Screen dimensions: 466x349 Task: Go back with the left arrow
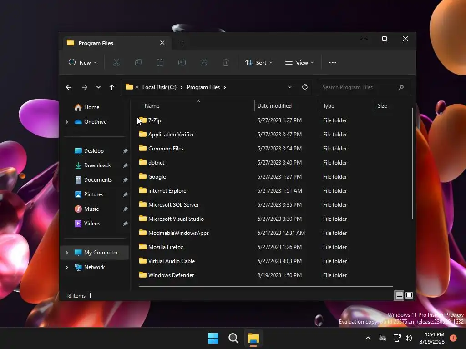coord(69,87)
